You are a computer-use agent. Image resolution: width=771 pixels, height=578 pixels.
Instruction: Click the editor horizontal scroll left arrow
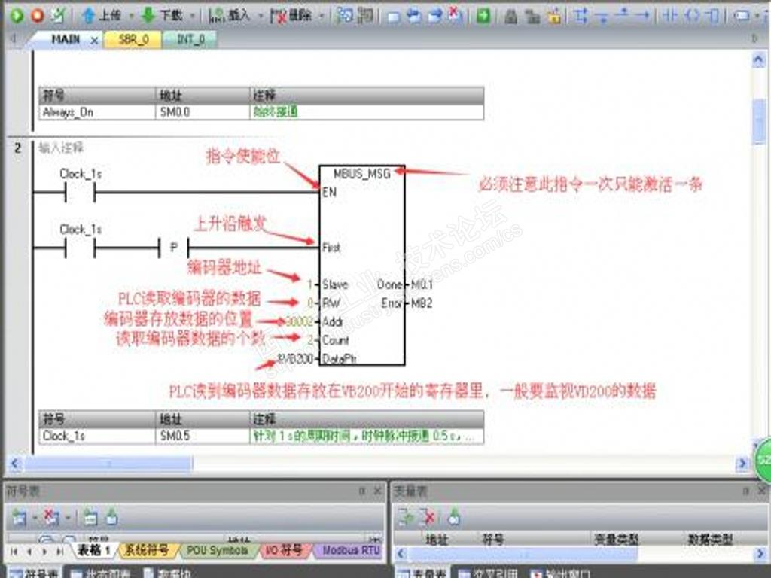pos(15,463)
